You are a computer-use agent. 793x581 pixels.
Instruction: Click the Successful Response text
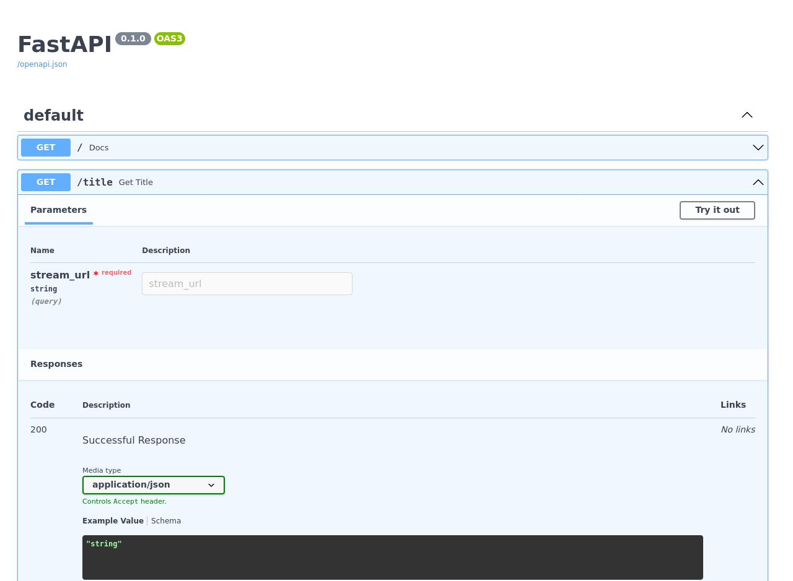[x=134, y=441]
